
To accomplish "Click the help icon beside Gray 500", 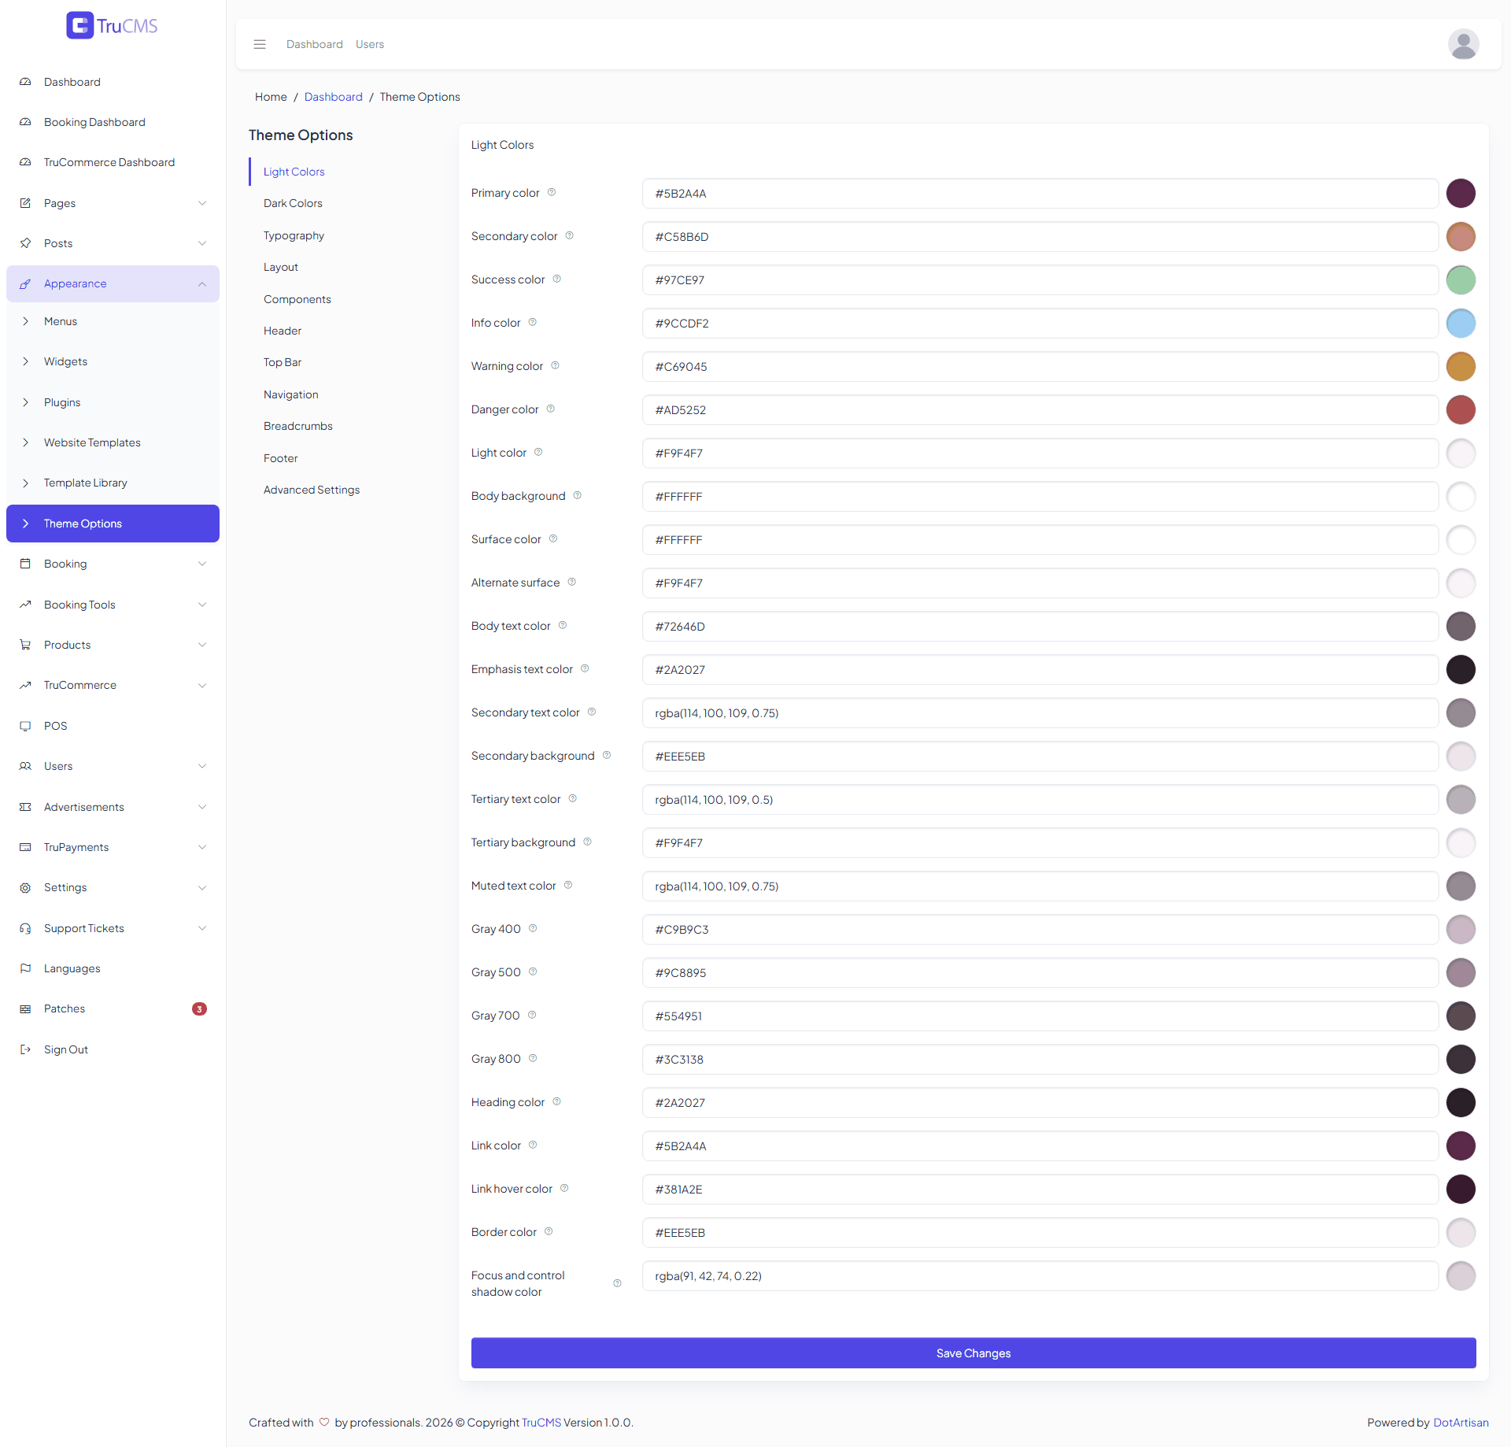I will 533,972.
